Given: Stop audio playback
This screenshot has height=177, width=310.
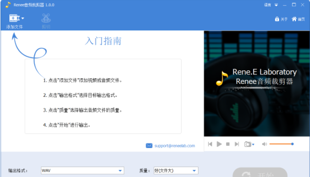Looking at the screenshot, I should pos(228,144).
